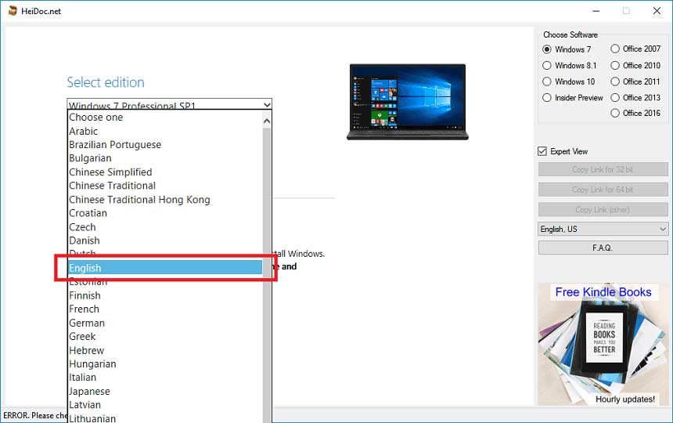Close the HeiDoc.net window

point(657,11)
